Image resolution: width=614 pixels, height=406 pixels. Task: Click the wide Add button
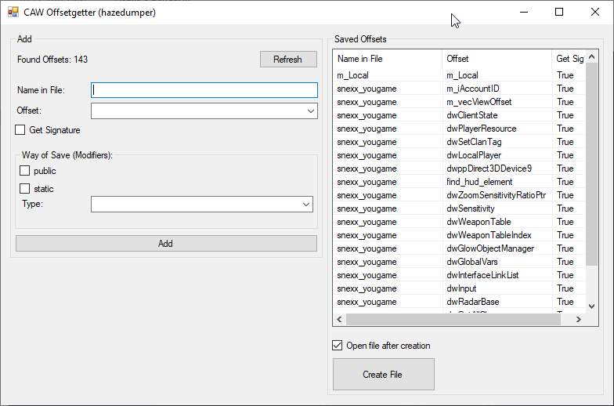(165, 244)
